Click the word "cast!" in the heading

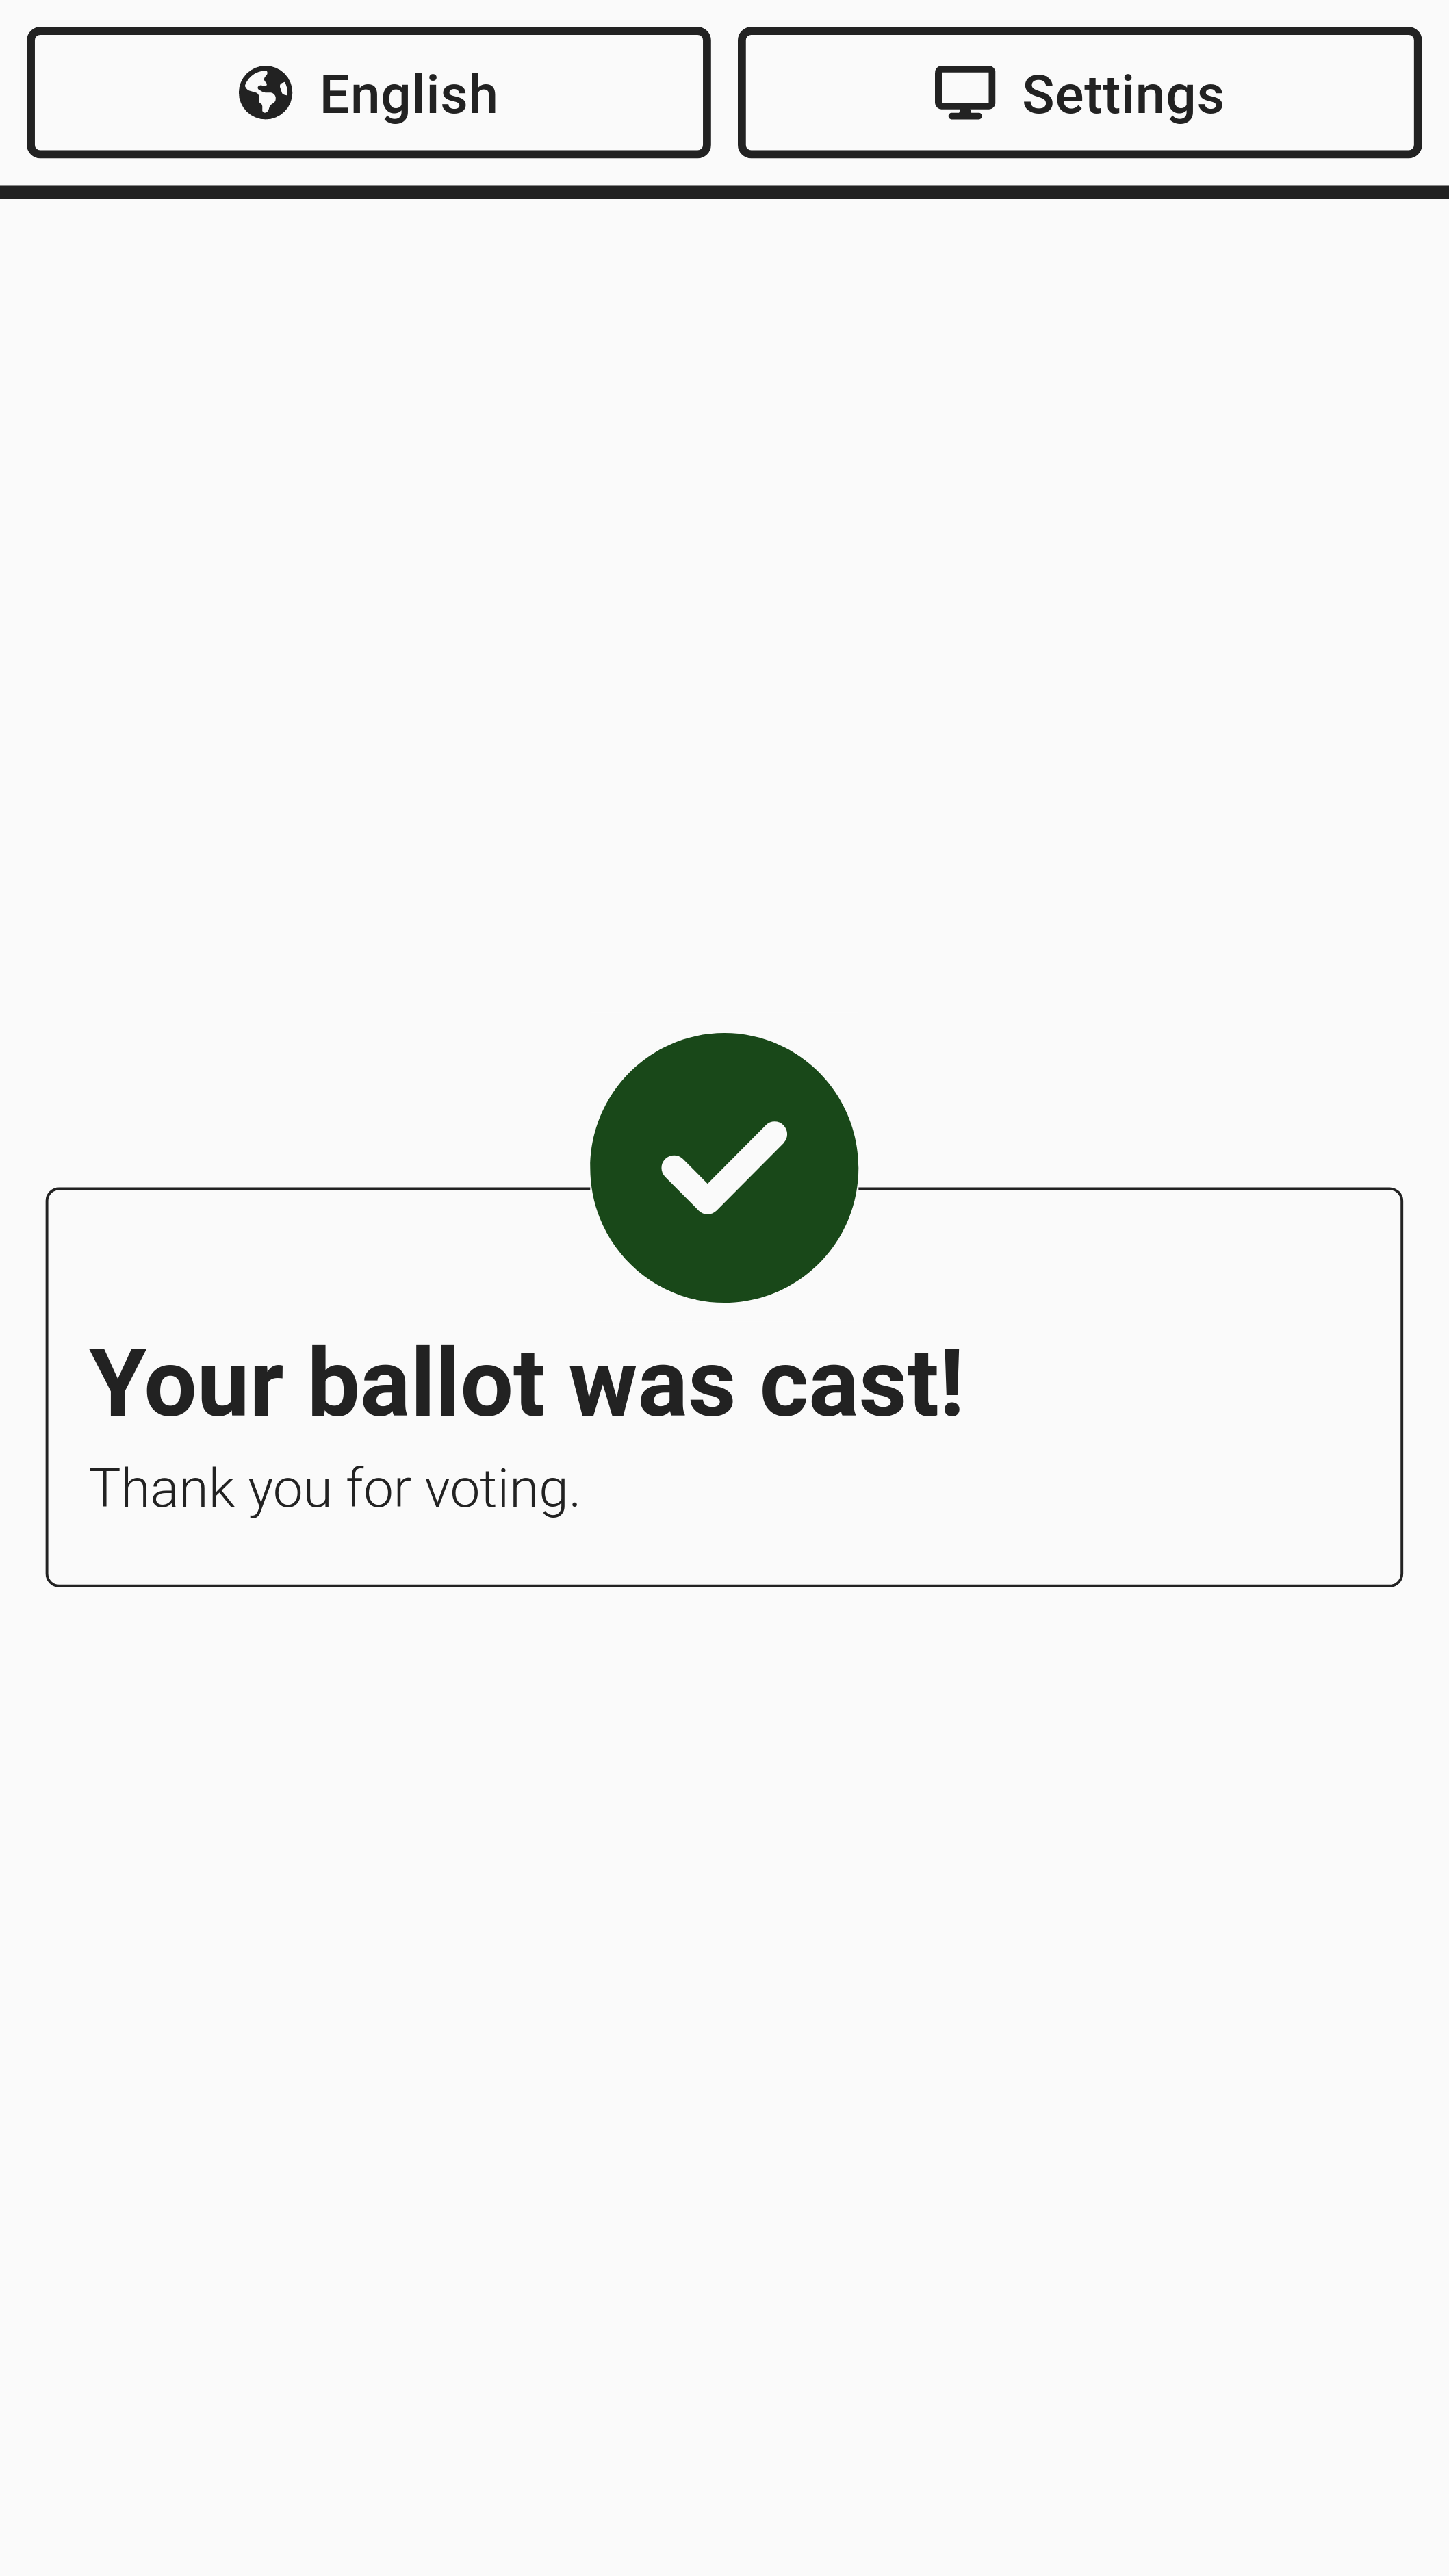tap(861, 1383)
